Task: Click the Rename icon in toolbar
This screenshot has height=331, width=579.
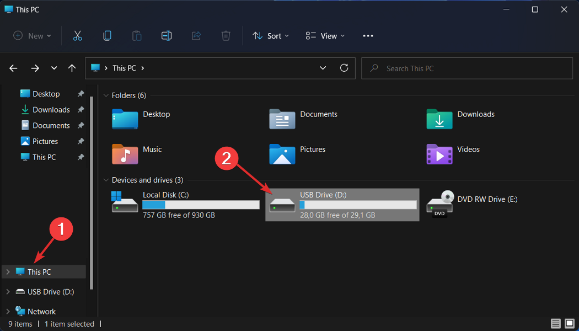Action: (167, 36)
